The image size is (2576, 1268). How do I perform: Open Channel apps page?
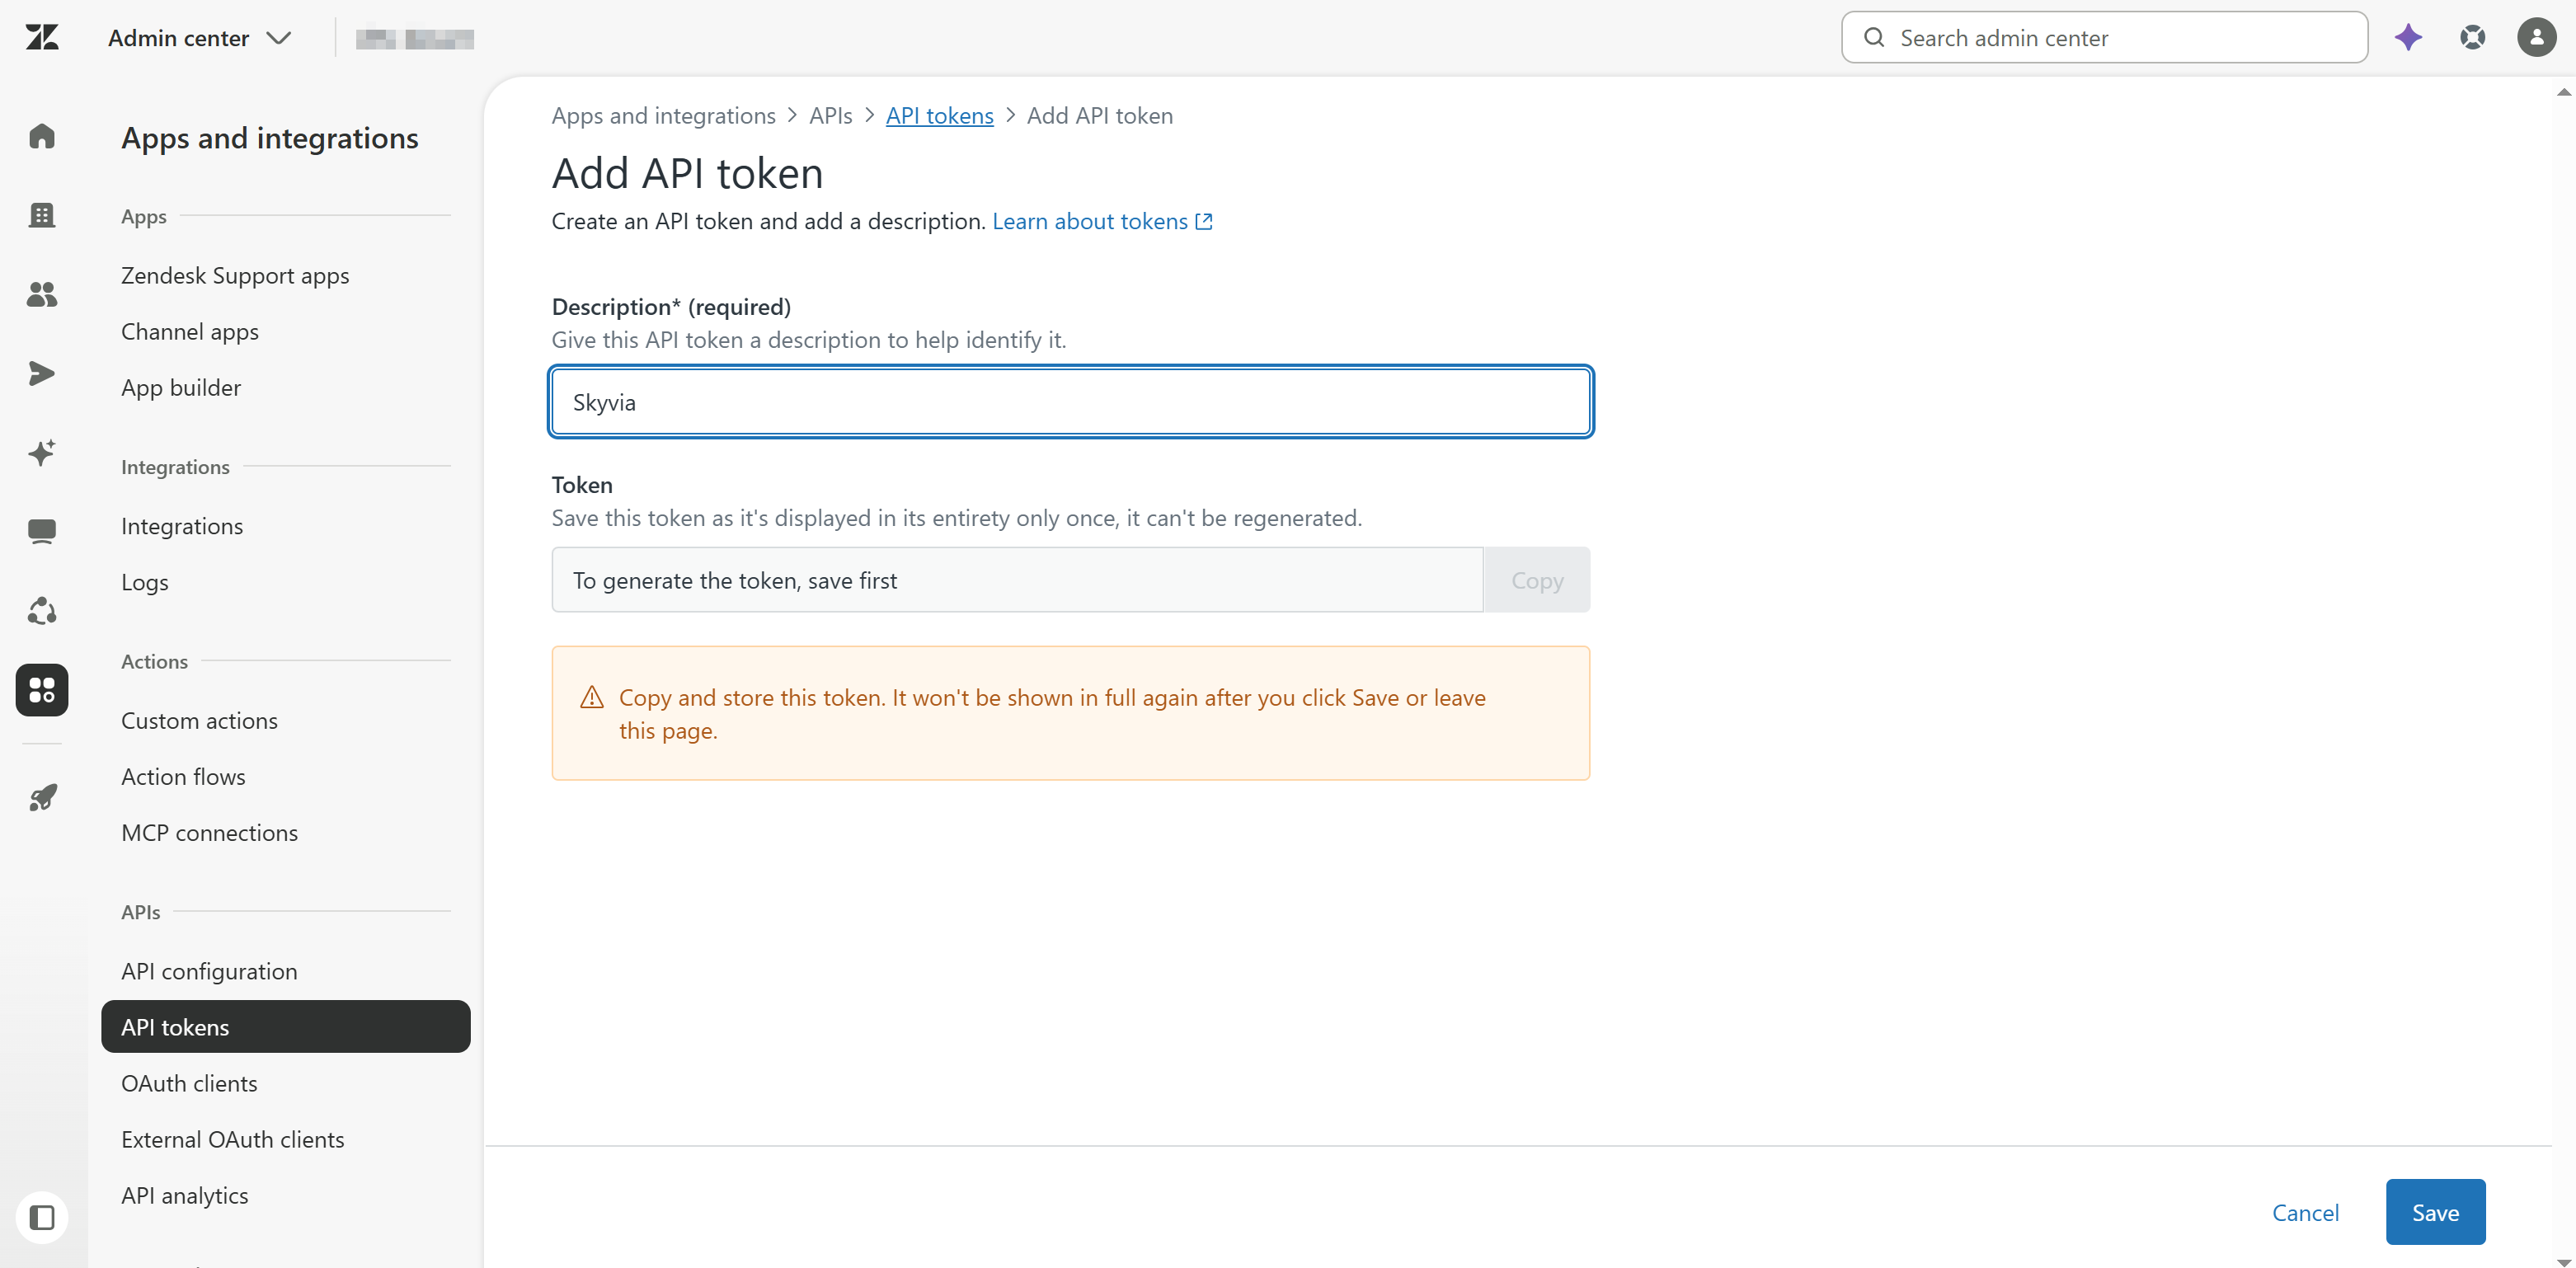[x=190, y=331]
